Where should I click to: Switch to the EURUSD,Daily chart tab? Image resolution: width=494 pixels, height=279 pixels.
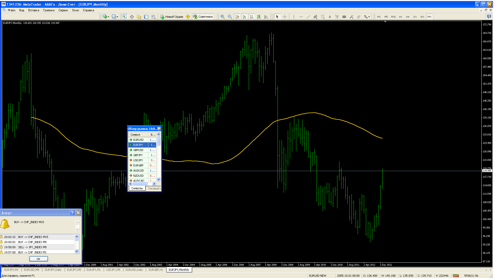[134, 270]
